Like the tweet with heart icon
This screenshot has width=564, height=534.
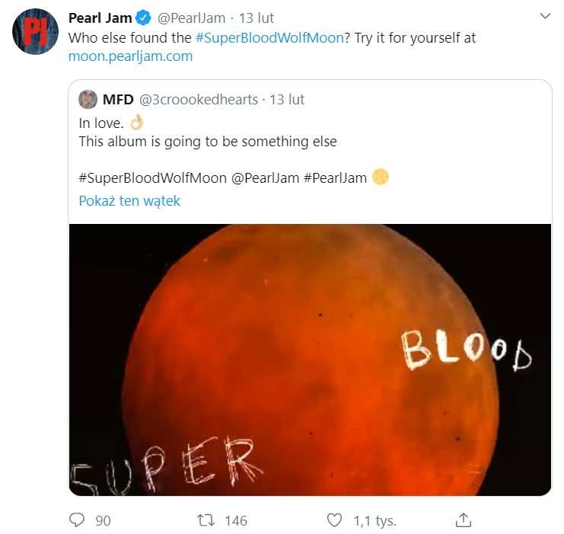(x=334, y=520)
